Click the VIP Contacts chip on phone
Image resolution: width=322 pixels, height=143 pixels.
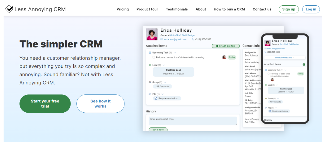(x=275, y=102)
